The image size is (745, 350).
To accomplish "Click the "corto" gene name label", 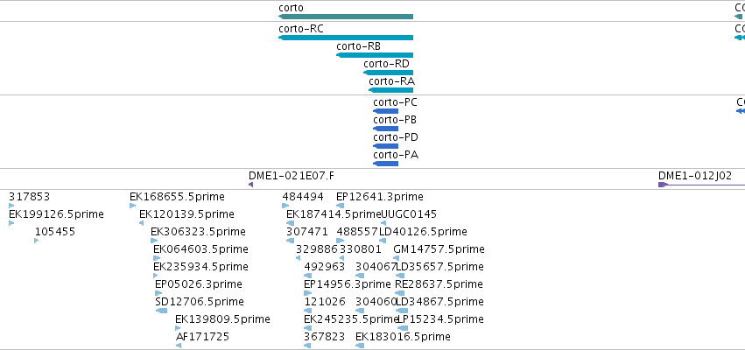I will click(x=291, y=8).
